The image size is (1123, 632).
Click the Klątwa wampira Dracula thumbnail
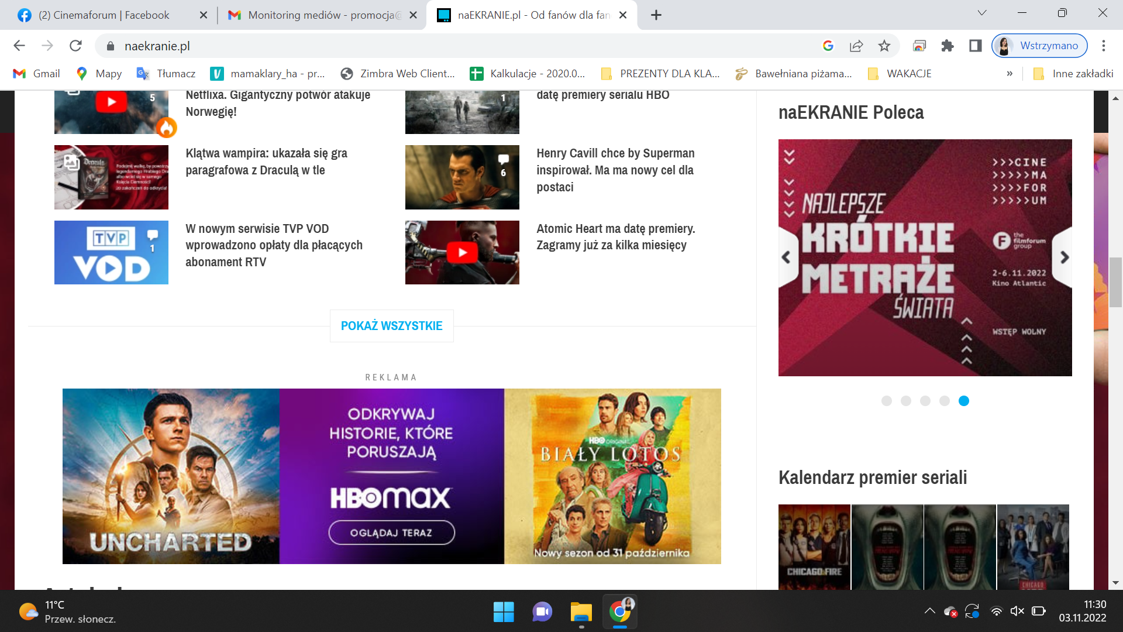click(x=111, y=177)
